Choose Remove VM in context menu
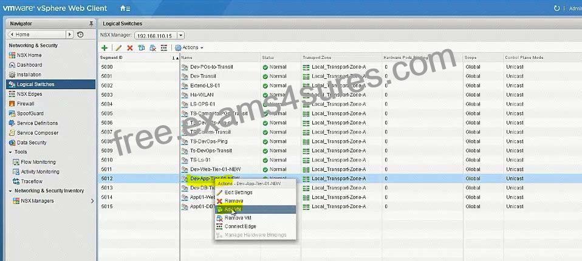The height and width of the screenshot is (261, 582). point(255,218)
